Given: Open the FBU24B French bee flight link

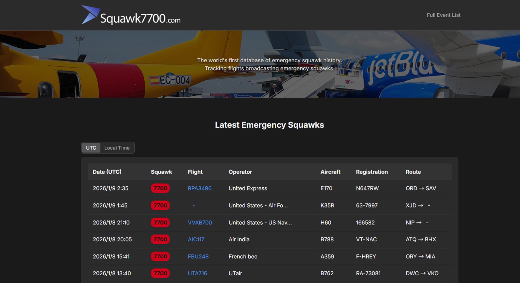Looking at the screenshot, I should [198, 257].
